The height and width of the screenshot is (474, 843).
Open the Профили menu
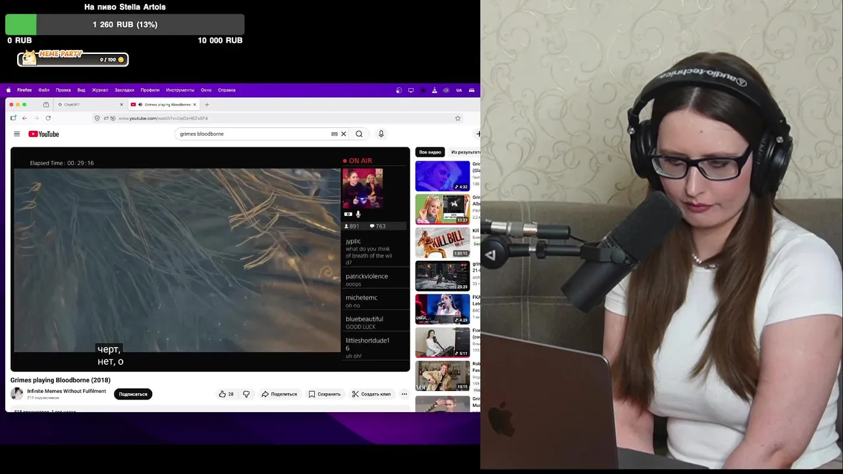pos(150,90)
